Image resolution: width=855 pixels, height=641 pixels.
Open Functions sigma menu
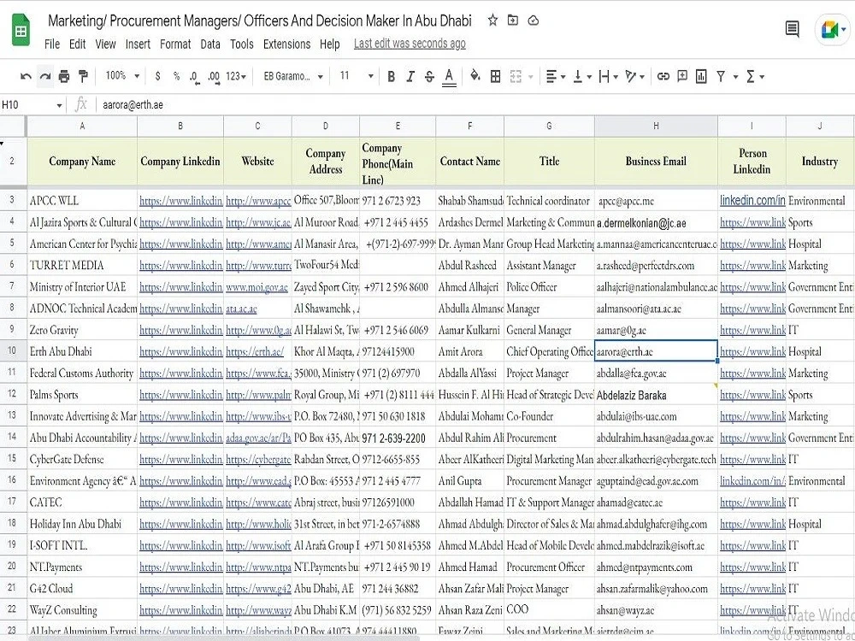coord(755,76)
